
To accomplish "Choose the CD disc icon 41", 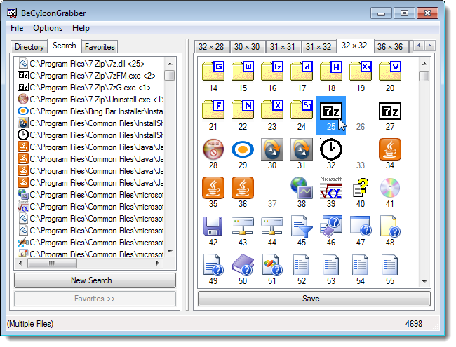I will (390, 188).
